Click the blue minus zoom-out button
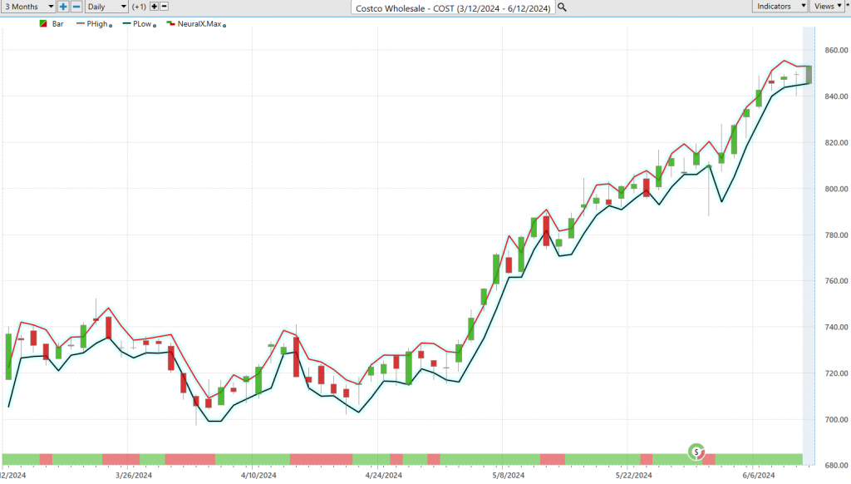Screen dimensions: 851x484 pos(76,7)
